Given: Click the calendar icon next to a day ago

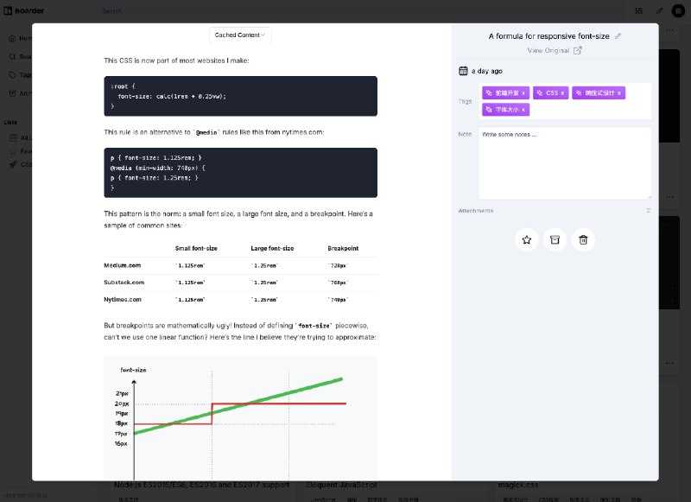Looking at the screenshot, I should [x=463, y=71].
